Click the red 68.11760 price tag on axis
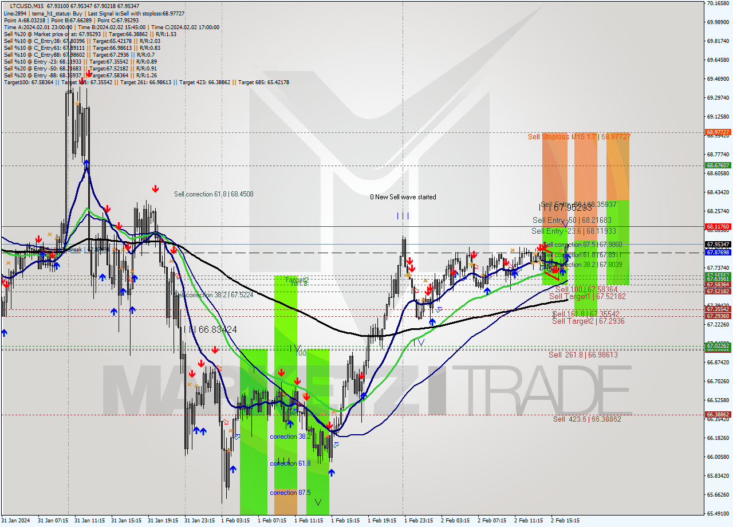The image size is (733, 527). (718, 226)
